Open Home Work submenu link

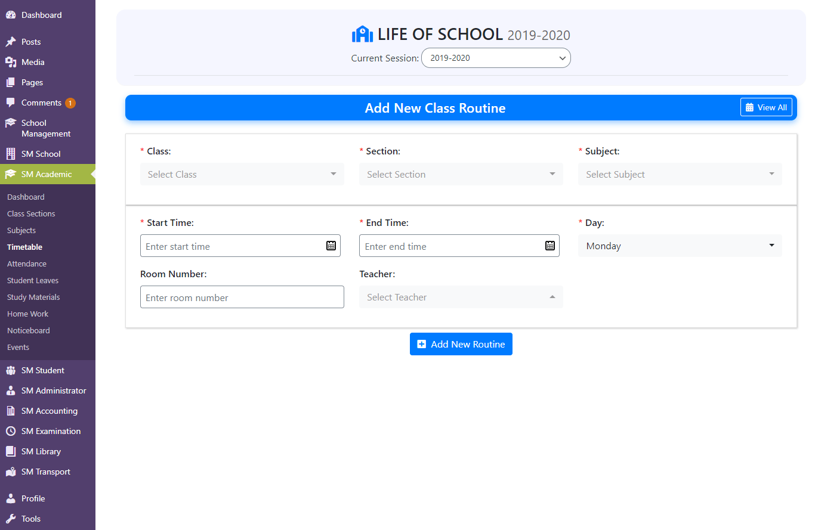click(x=28, y=314)
